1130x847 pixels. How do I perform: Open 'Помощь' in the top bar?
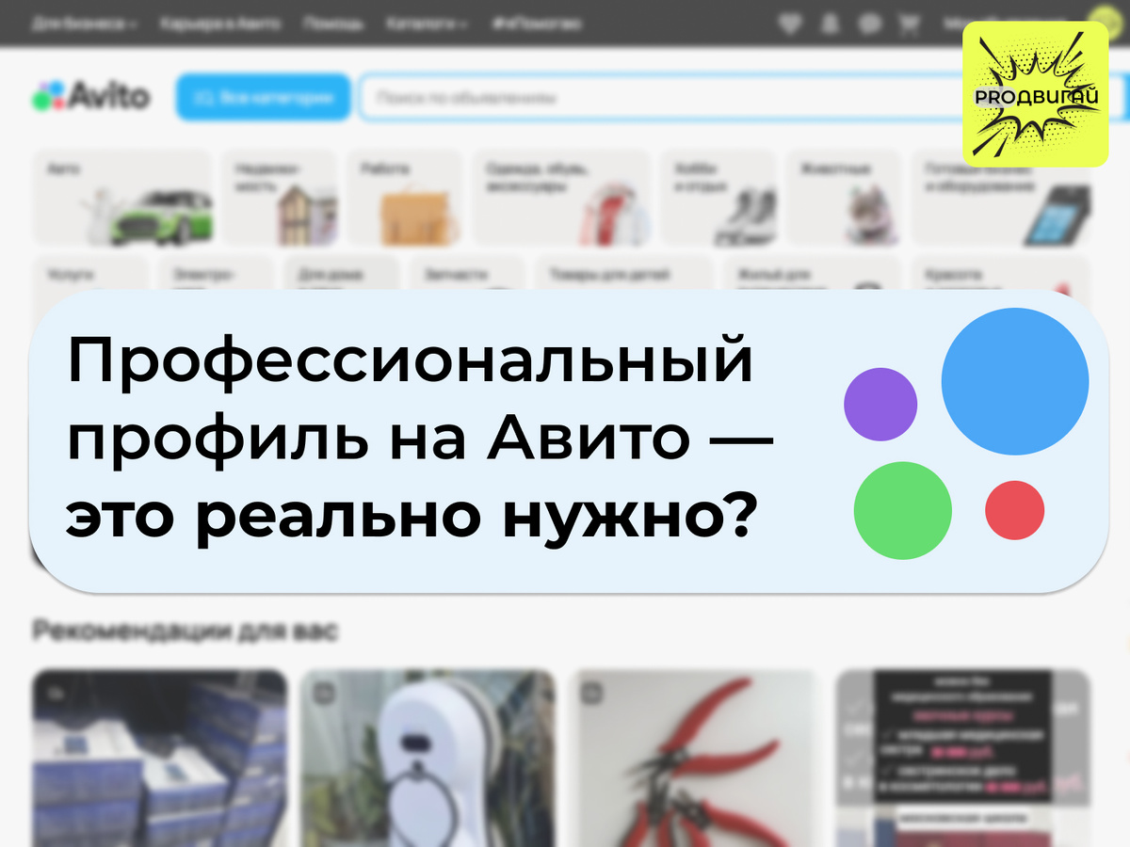332,24
